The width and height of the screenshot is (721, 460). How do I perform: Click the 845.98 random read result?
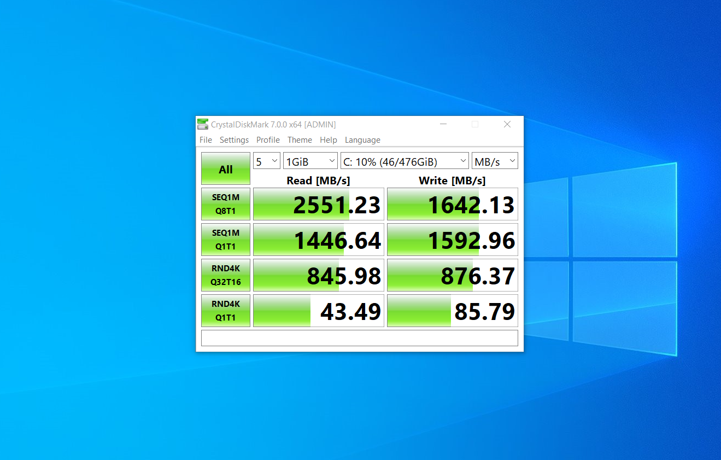[x=319, y=275]
